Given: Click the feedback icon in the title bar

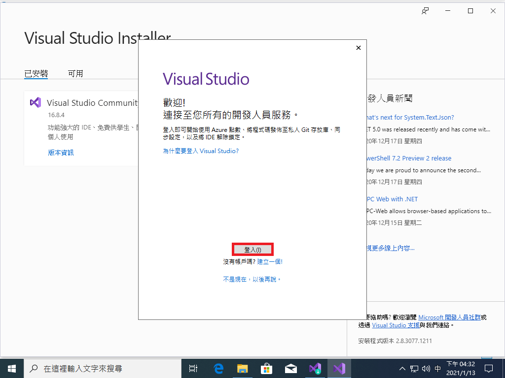Looking at the screenshot, I should (425, 11).
